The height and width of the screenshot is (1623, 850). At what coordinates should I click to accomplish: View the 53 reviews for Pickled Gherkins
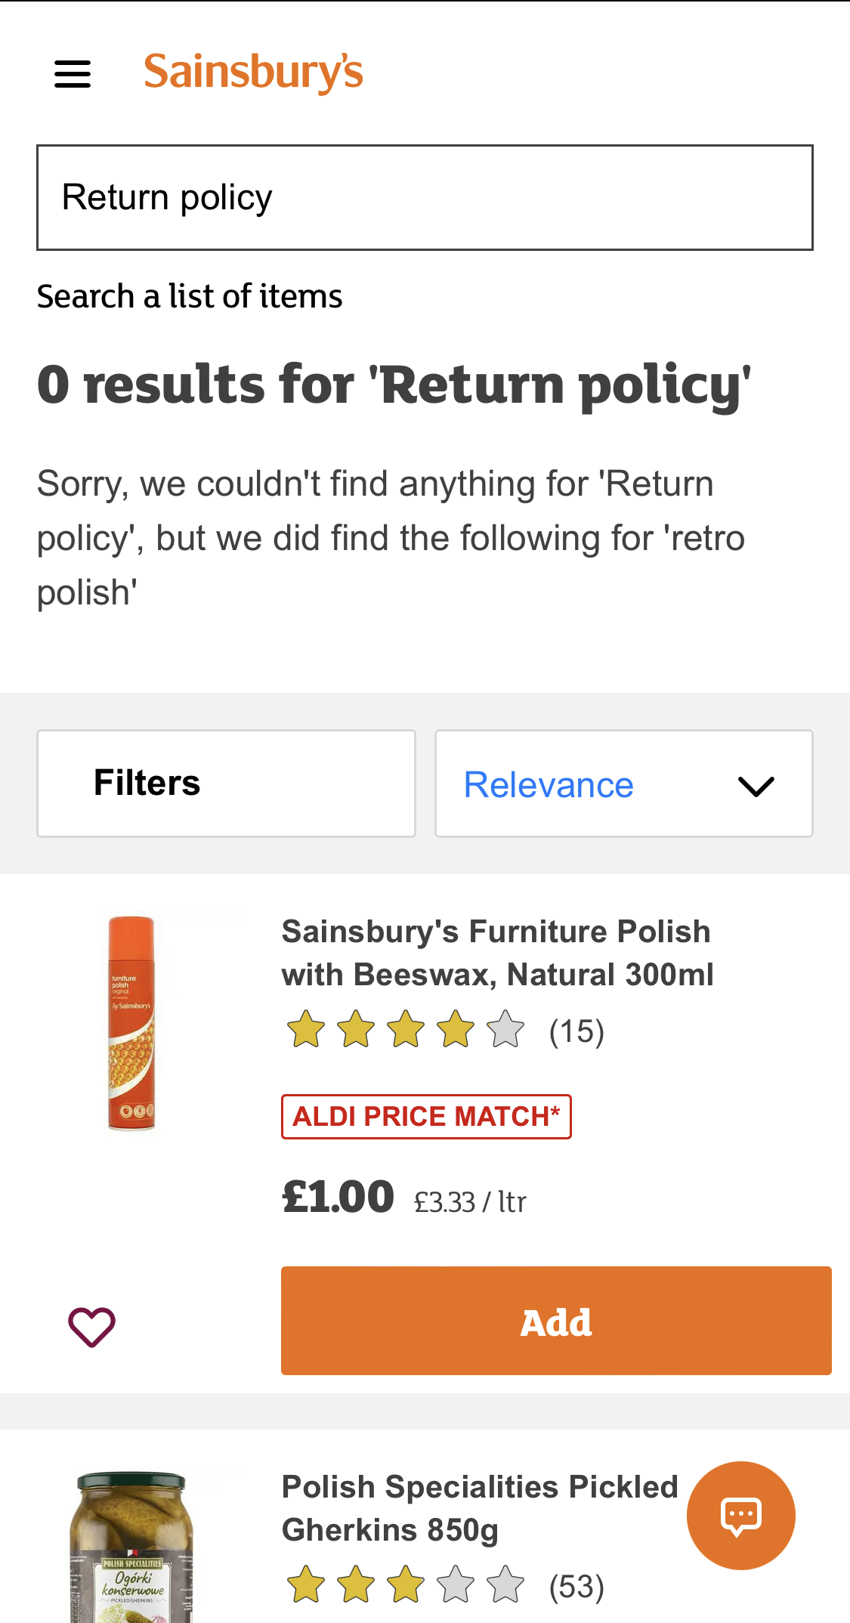576,1587
